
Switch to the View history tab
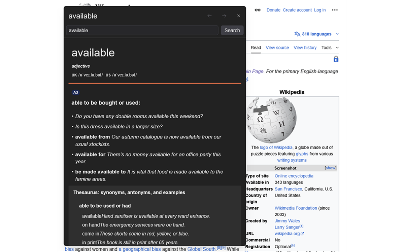305,48
